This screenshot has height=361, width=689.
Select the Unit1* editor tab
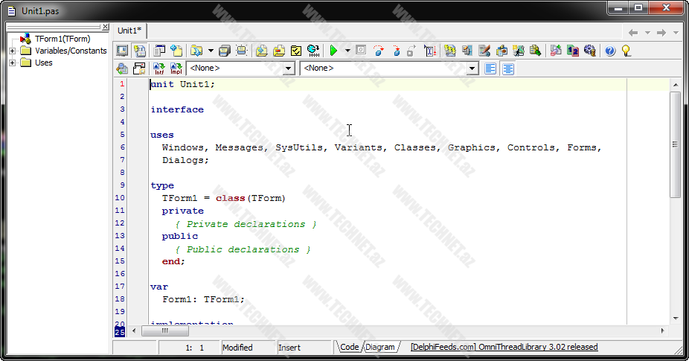point(130,31)
